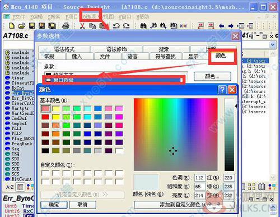The width and height of the screenshot is (280, 217).
Task: Select the first custom color slot
Action: [45, 173]
